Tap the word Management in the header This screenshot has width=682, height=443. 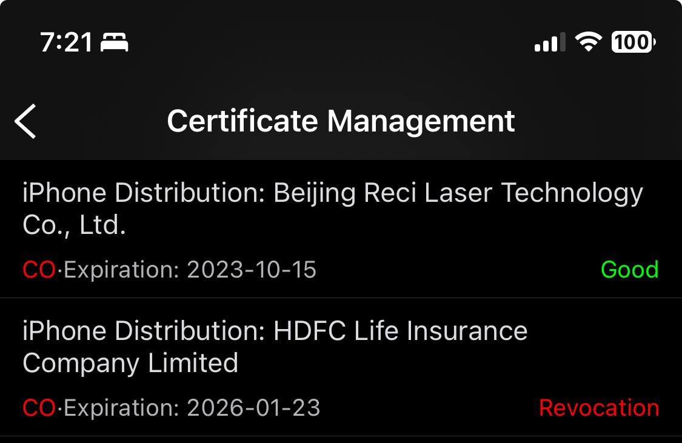tap(421, 121)
